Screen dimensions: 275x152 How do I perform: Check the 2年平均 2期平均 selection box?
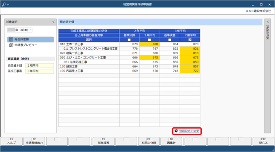point(149,40)
